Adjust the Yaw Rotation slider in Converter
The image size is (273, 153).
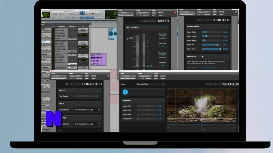[84, 96]
